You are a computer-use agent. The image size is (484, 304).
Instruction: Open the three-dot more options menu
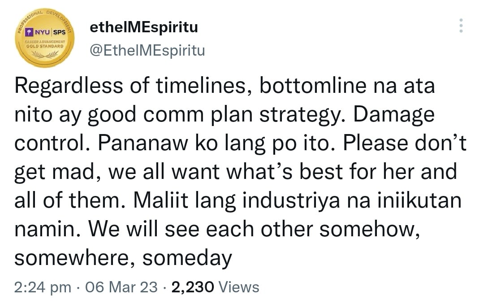click(x=461, y=26)
